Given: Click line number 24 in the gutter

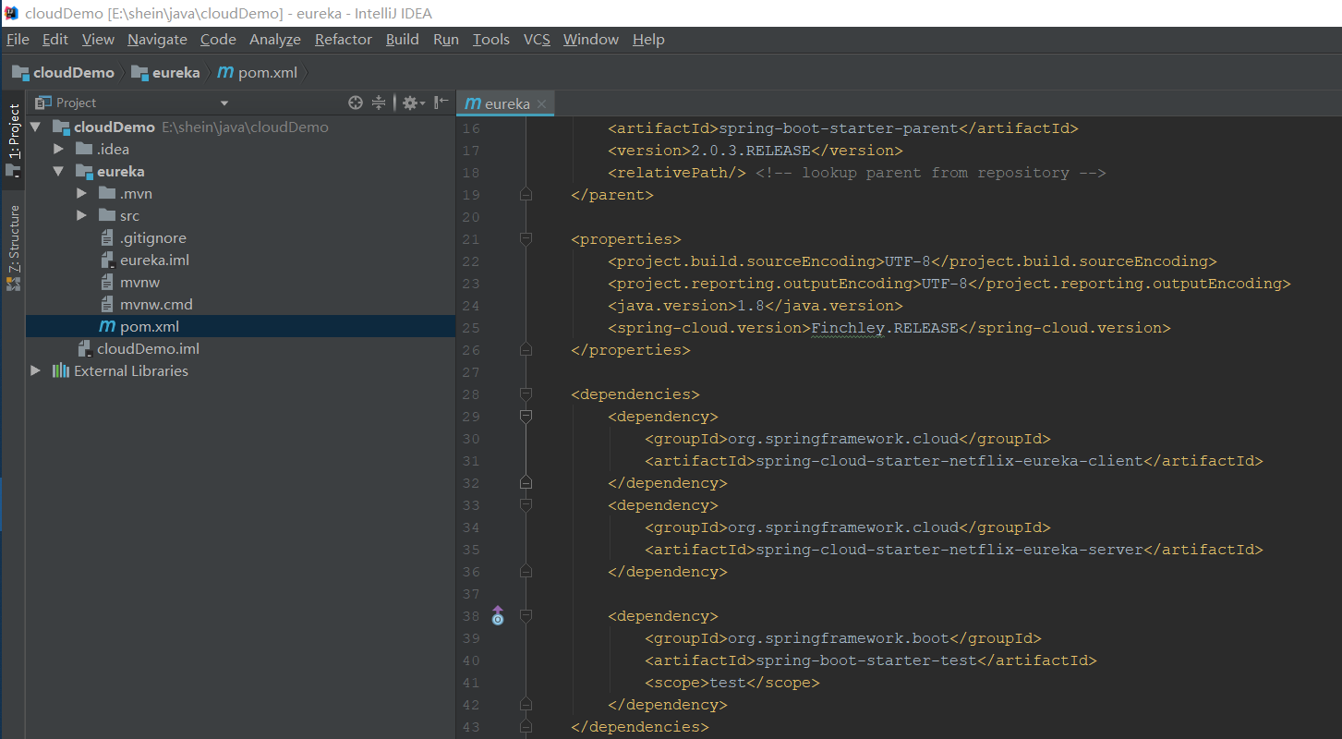Looking at the screenshot, I should (470, 306).
